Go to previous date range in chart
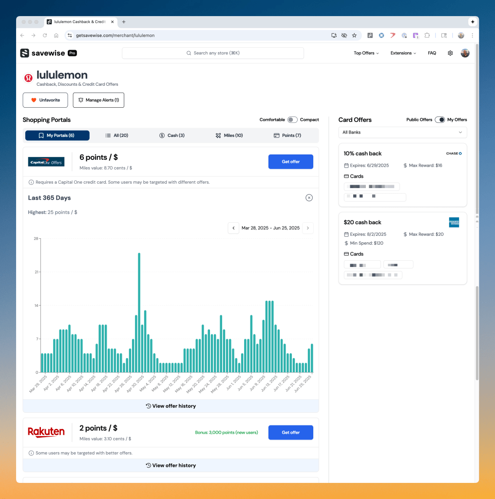The height and width of the screenshot is (499, 495). 233,228
